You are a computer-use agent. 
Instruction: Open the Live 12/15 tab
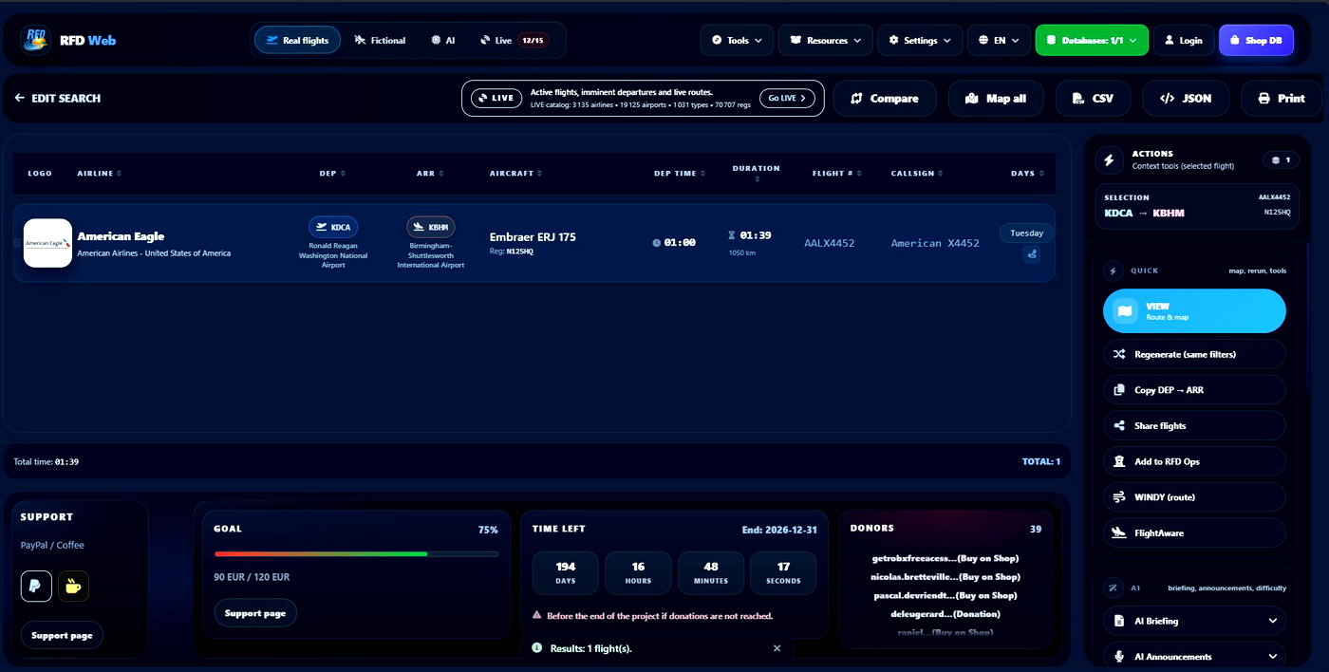(514, 41)
